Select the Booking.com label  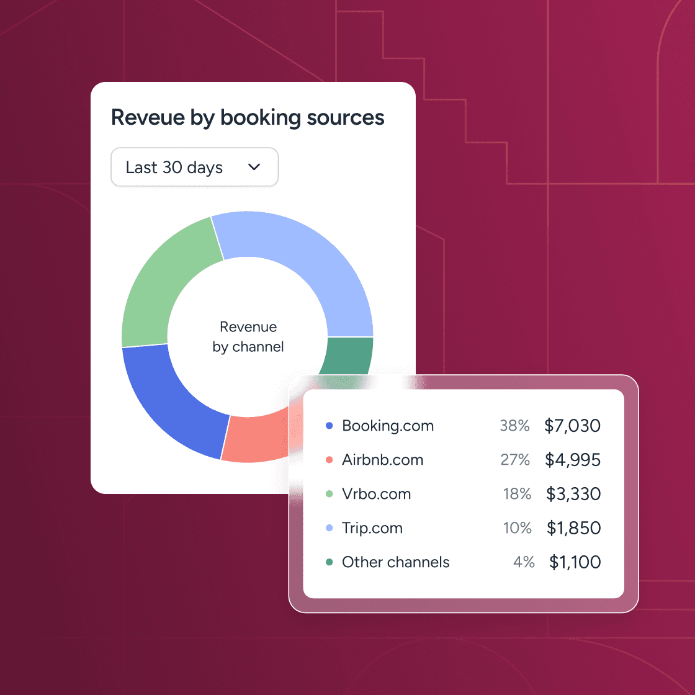[388, 426]
